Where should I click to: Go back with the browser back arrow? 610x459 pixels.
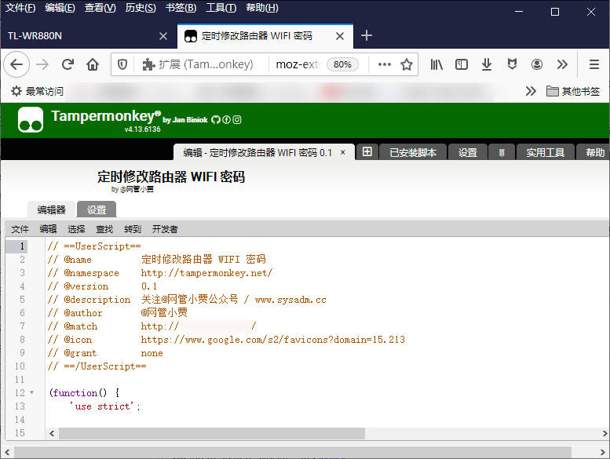coord(16,64)
